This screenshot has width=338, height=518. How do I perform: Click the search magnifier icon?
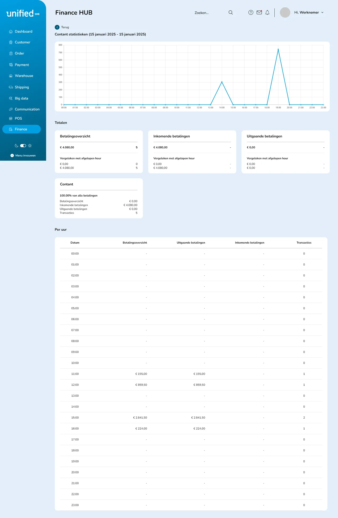coord(231,12)
